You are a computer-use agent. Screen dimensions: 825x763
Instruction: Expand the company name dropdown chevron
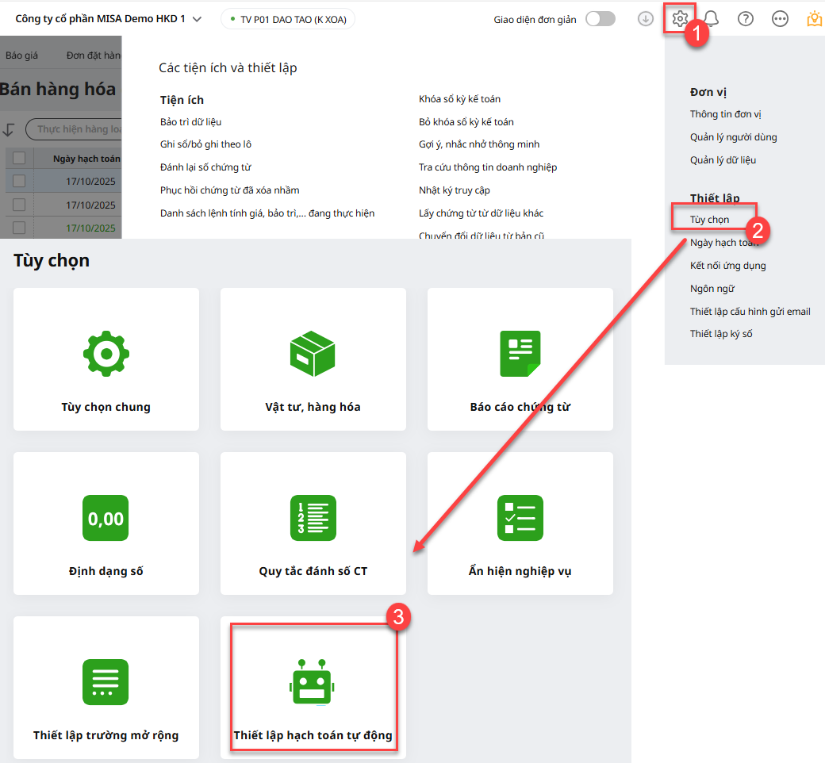click(197, 19)
